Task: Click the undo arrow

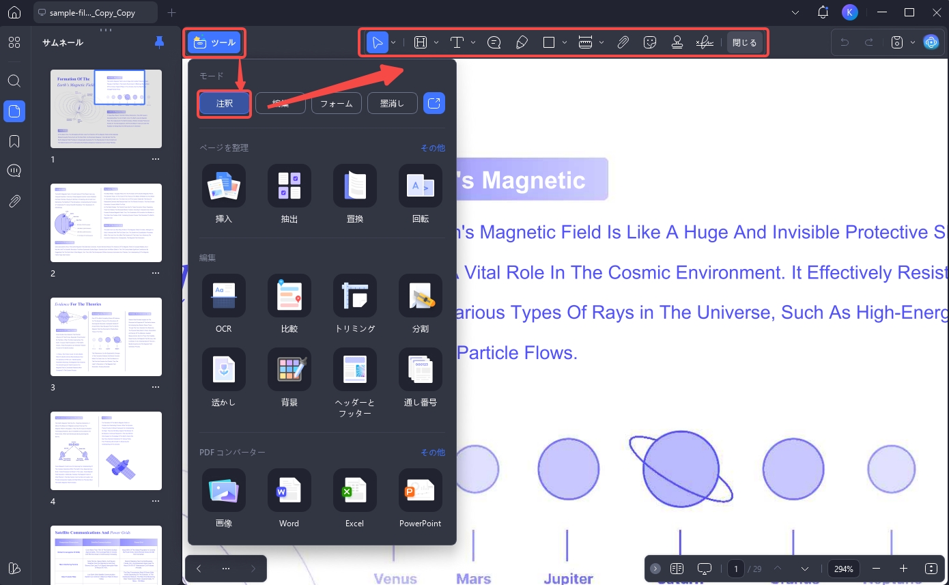Action: [x=845, y=42]
